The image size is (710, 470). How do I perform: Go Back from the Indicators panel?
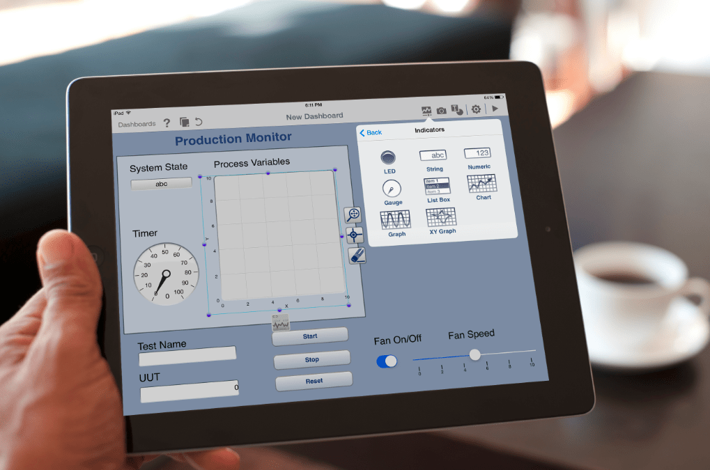(x=369, y=132)
